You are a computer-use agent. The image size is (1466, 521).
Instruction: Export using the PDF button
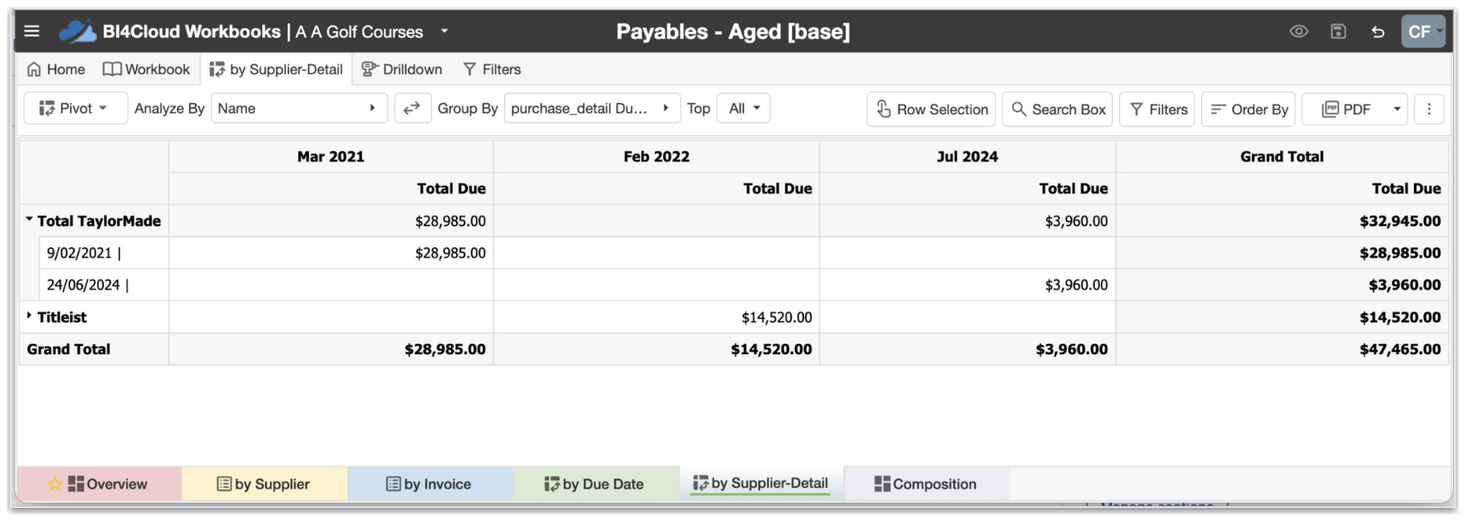(1345, 109)
